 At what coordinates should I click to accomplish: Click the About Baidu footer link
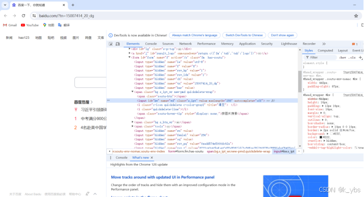pos(33,194)
